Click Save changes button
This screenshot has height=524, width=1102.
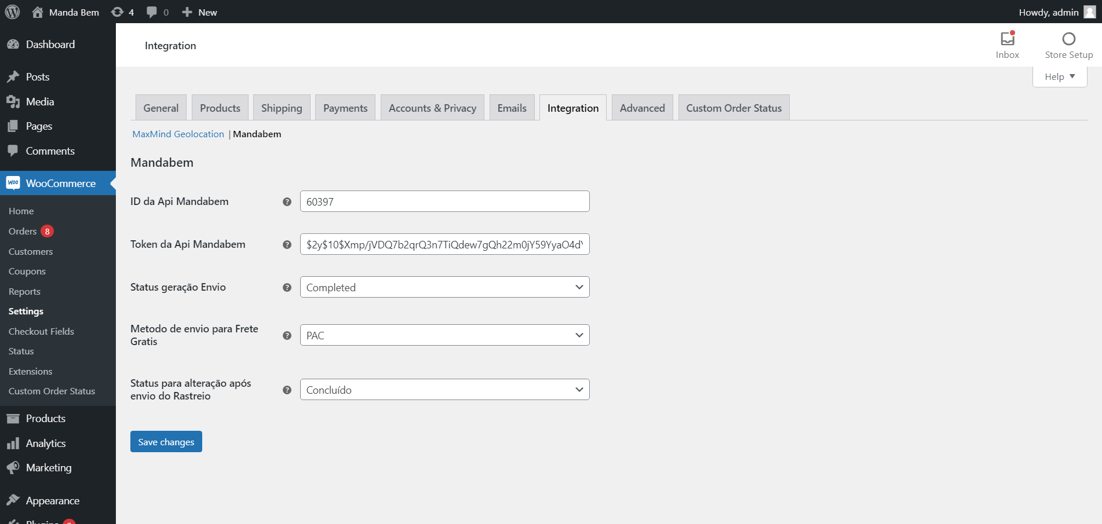[166, 442]
